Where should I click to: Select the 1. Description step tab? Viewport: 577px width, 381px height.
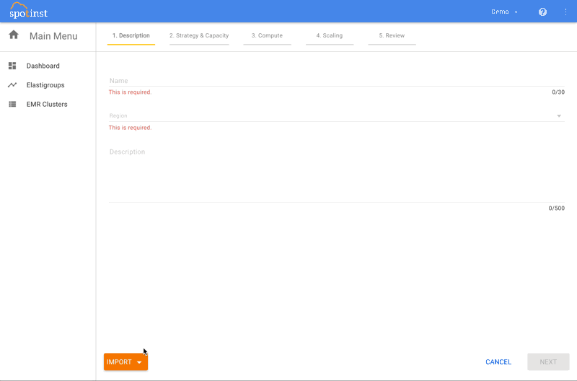(x=131, y=35)
